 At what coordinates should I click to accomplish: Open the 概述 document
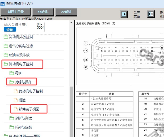(22, 100)
